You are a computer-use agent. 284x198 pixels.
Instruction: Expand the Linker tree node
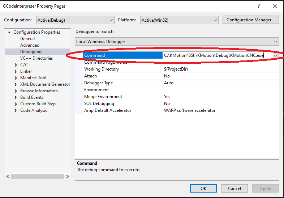16,71
